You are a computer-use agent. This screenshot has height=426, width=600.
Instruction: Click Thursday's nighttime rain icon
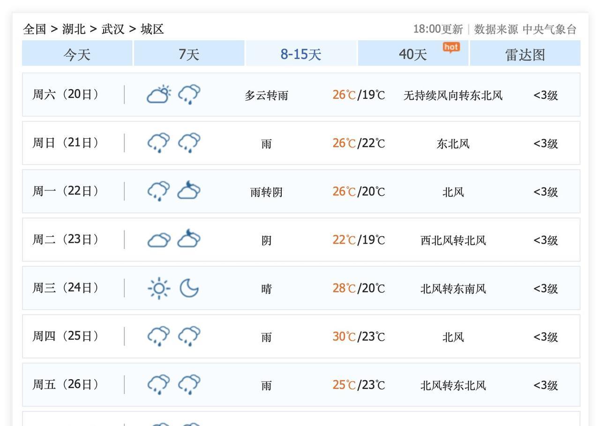(x=189, y=336)
